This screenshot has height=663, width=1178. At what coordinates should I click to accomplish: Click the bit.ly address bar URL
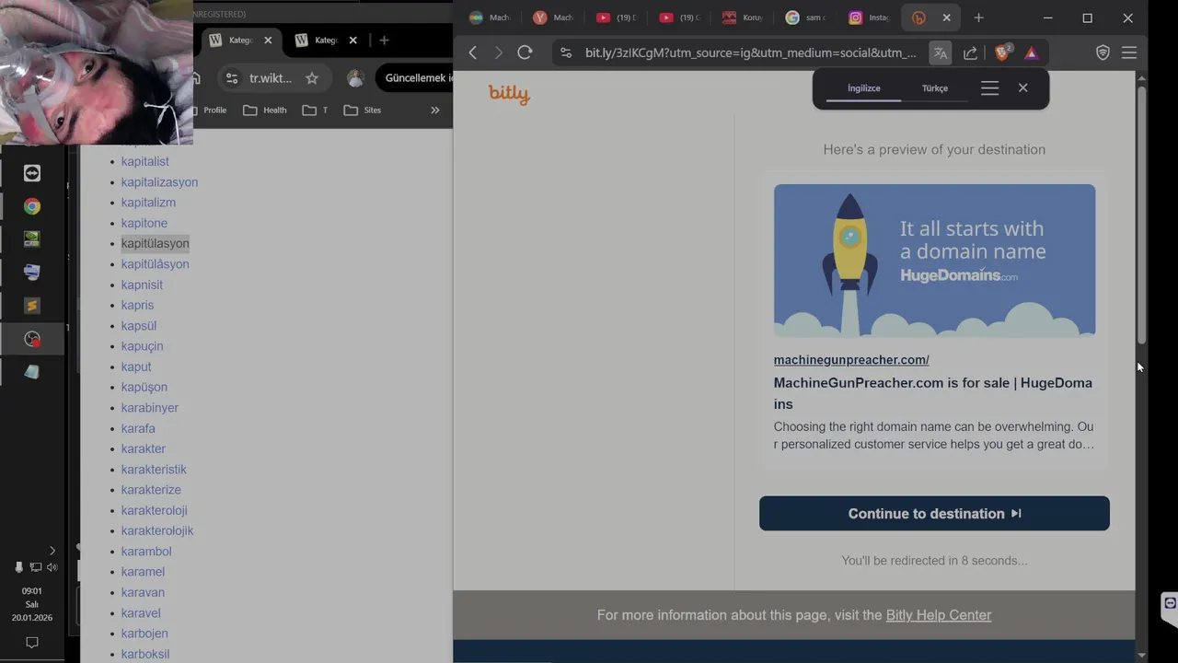click(750, 53)
